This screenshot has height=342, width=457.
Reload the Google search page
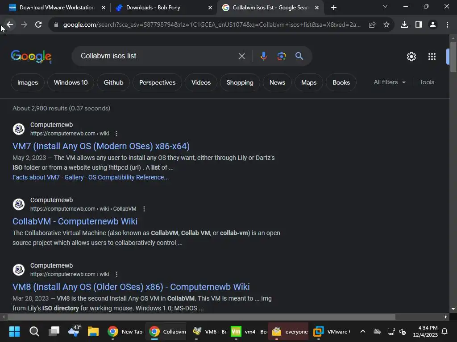click(x=38, y=25)
